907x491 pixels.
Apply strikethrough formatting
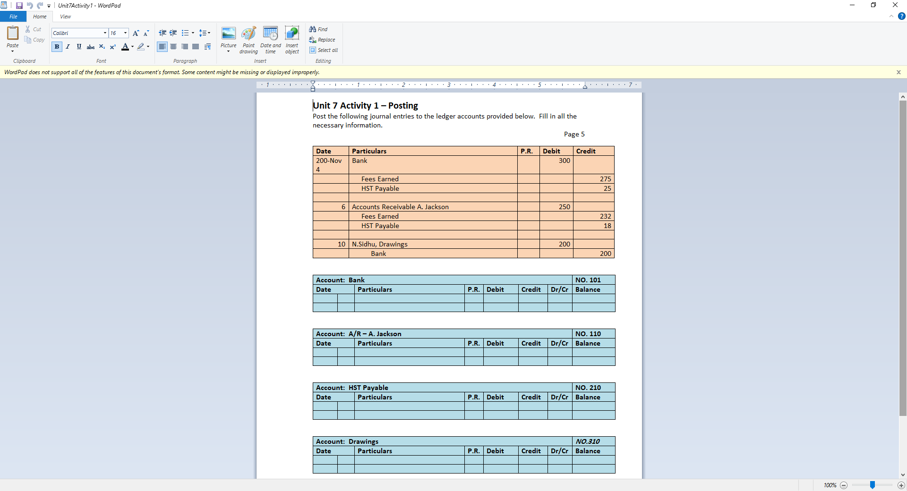[x=90, y=47]
